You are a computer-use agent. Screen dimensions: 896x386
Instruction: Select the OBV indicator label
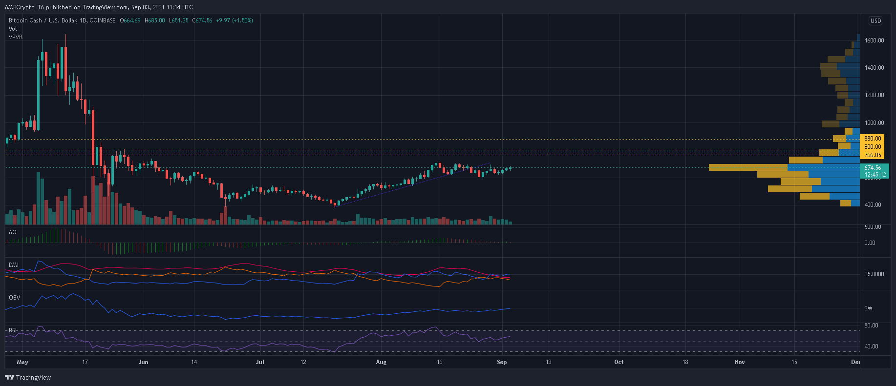pyautogui.click(x=14, y=298)
